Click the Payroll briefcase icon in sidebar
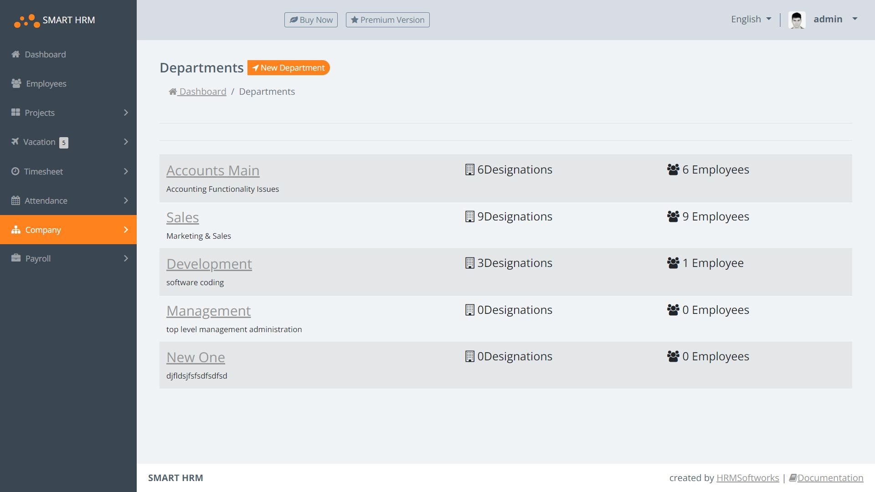875x492 pixels. click(x=16, y=258)
